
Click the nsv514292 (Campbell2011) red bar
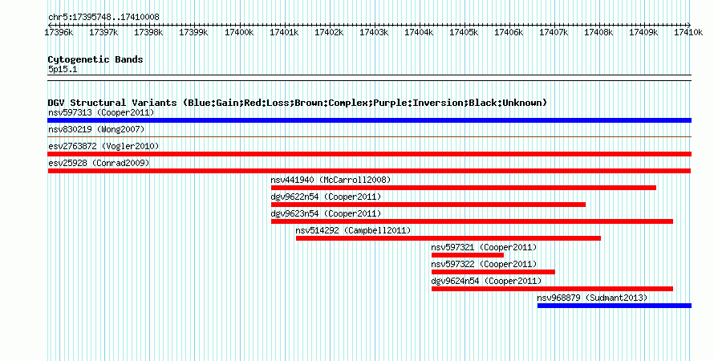[448, 238]
